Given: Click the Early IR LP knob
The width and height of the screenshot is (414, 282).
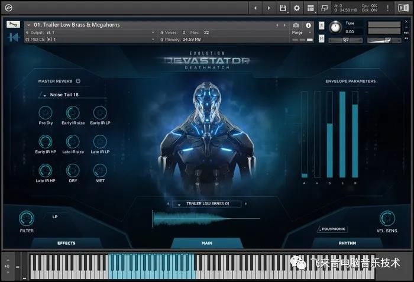Looking at the screenshot, I should point(100,113).
